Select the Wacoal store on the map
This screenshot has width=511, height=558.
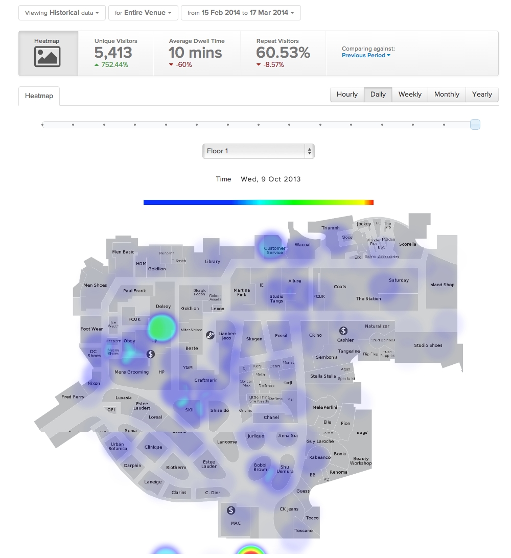coord(303,245)
